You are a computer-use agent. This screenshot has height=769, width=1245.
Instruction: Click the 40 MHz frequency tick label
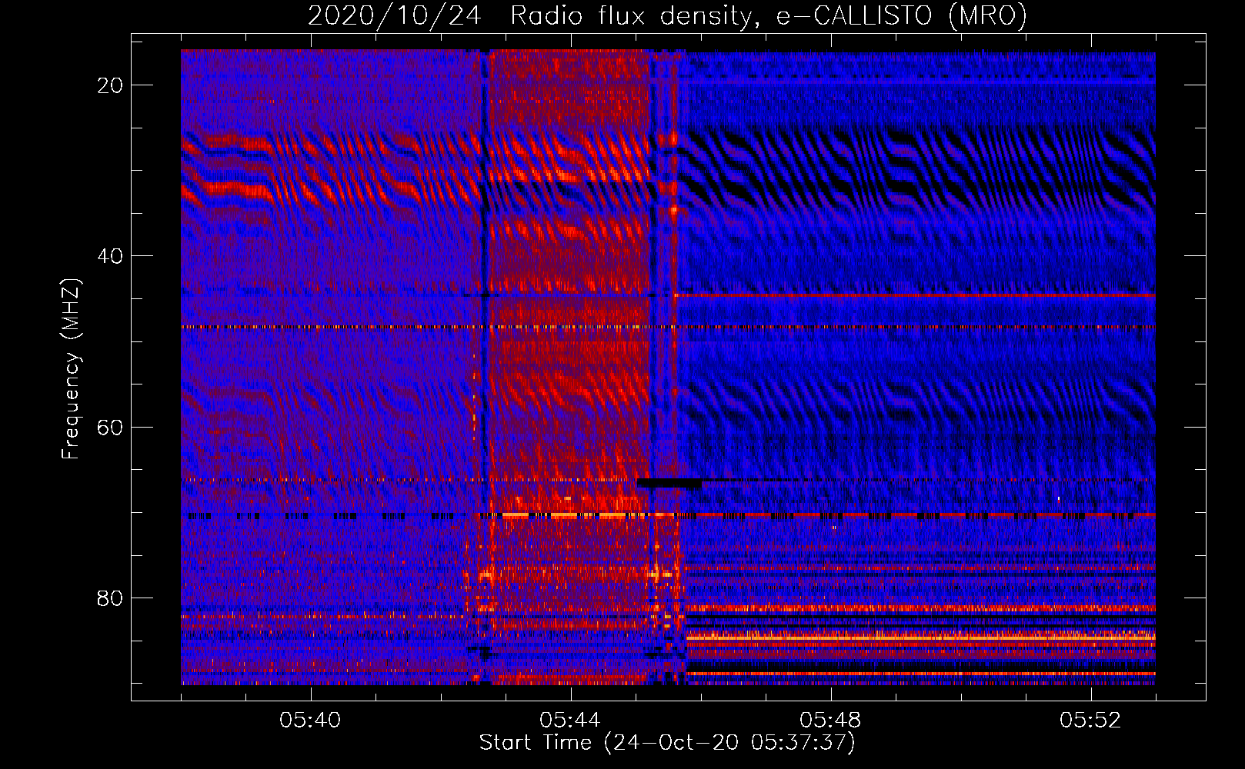pyautogui.click(x=111, y=256)
